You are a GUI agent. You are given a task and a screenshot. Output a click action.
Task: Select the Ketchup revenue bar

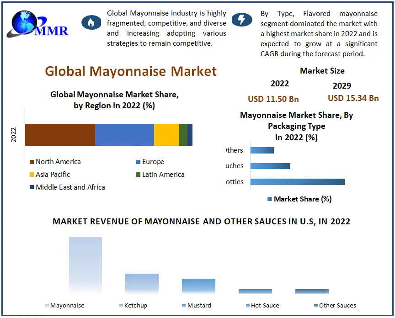(x=142, y=283)
